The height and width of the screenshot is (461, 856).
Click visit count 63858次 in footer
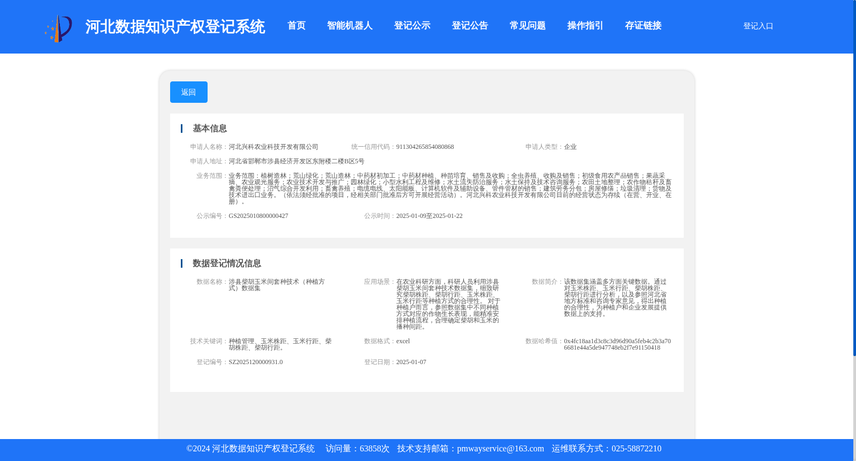tap(374, 449)
